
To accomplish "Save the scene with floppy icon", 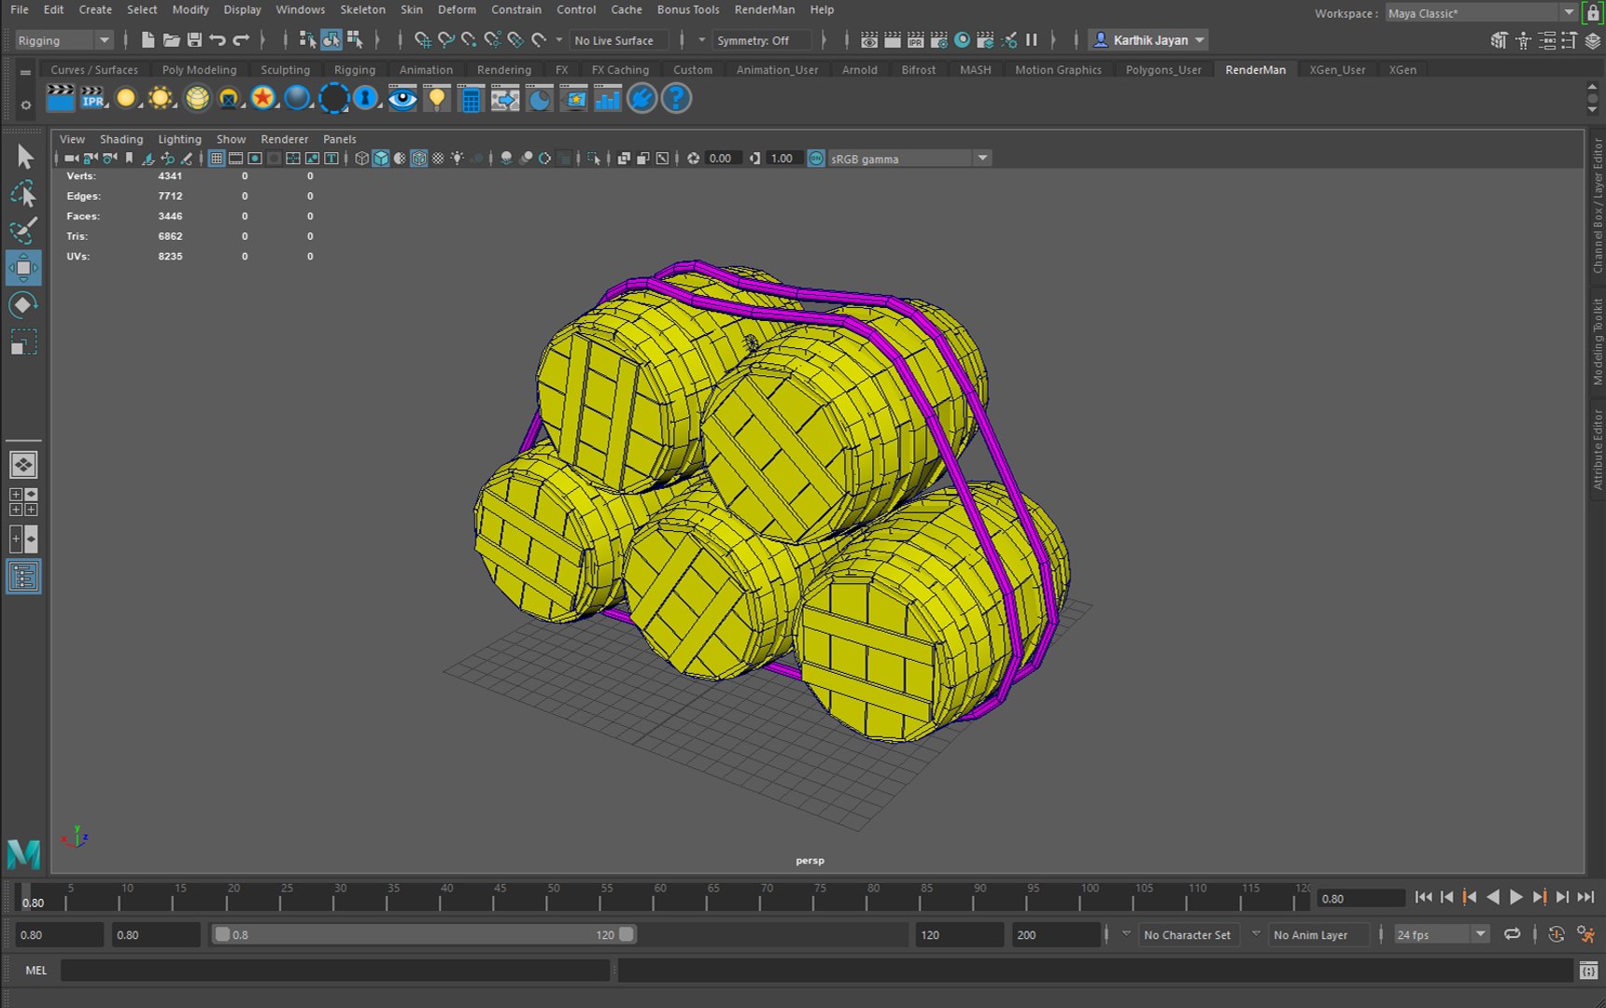I will (x=194, y=40).
